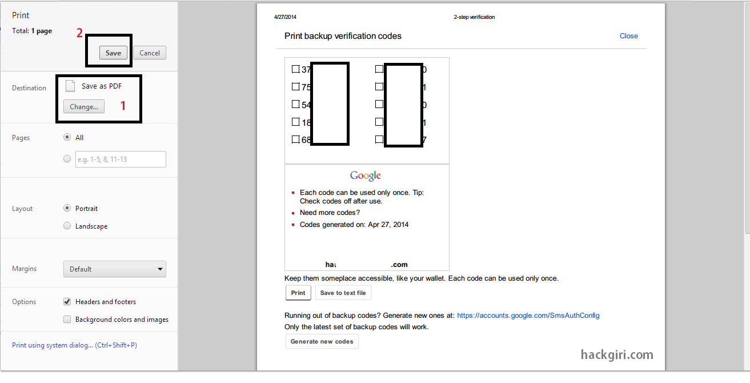This screenshot has height=383, width=750.
Task: Enable Background colors and images checkbox
Action: click(x=67, y=319)
